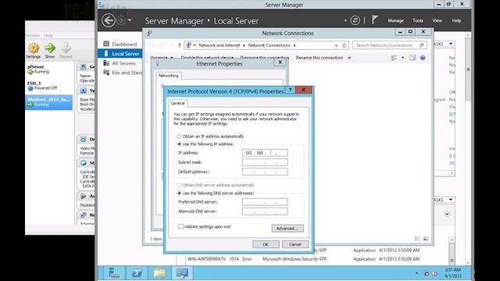The image size is (500, 281).
Task: Click the Network Connections taskbar icon
Action: pos(182,273)
